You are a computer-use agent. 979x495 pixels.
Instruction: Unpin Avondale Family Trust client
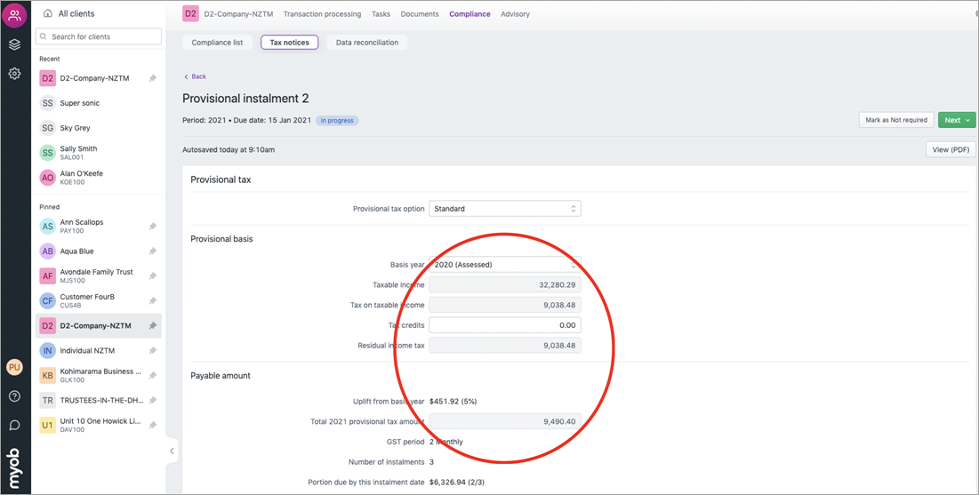pos(152,275)
